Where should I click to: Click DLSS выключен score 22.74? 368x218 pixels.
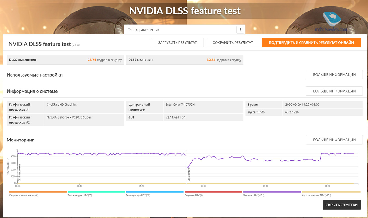coord(92,60)
